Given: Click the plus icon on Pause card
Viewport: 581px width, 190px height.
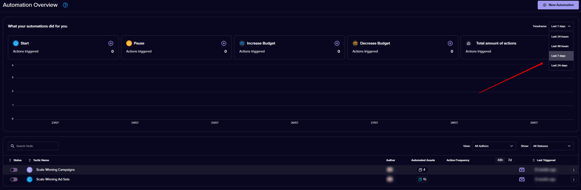Looking at the screenshot, I should click(224, 43).
